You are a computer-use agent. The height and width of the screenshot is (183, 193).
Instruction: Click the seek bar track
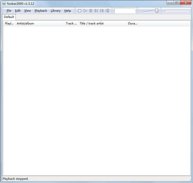click(x=177, y=11)
